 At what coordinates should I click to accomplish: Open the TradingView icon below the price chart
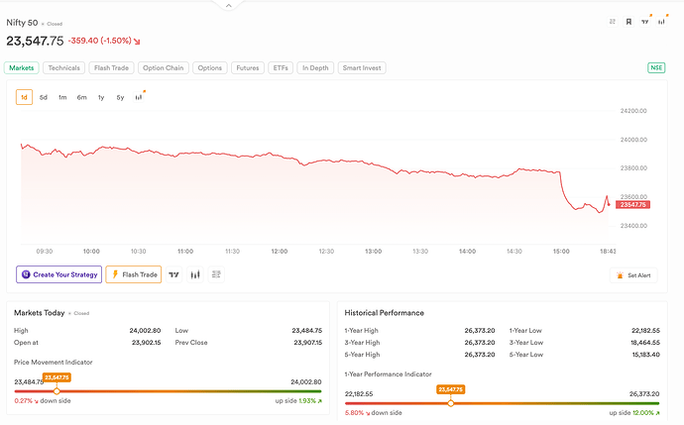click(x=174, y=274)
